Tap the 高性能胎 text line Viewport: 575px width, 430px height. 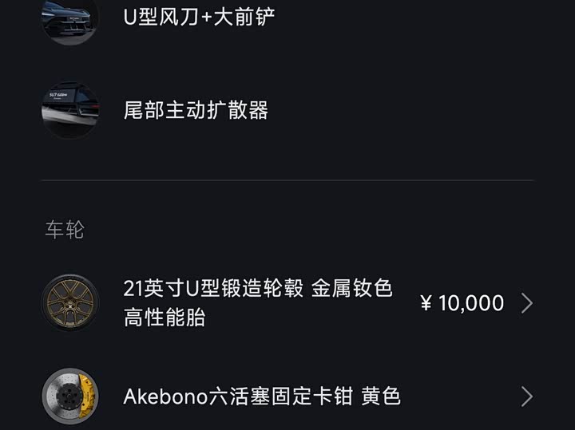tap(165, 318)
